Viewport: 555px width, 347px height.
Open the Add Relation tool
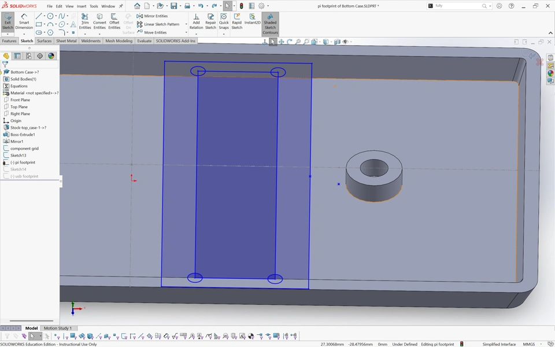pos(196,22)
